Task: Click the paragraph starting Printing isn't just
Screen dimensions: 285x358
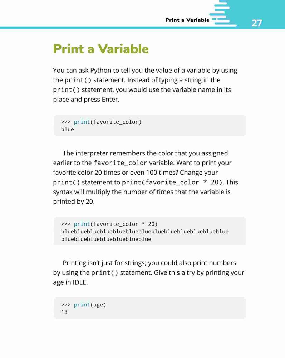Action: click(149, 272)
